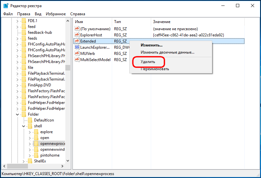Click the folder icon of Folder key
Image resolution: width=261 pixels, height=178 pixels.
tap(24, 114)
